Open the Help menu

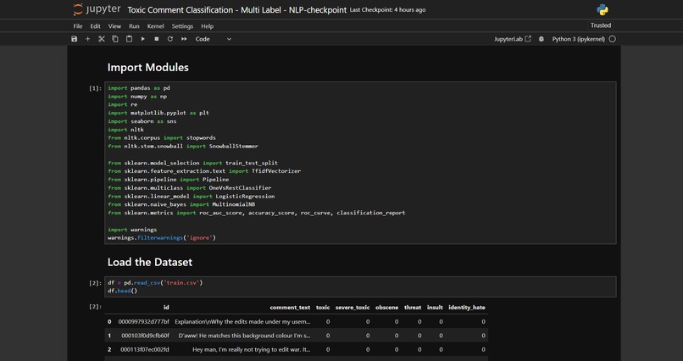(207, 26)
